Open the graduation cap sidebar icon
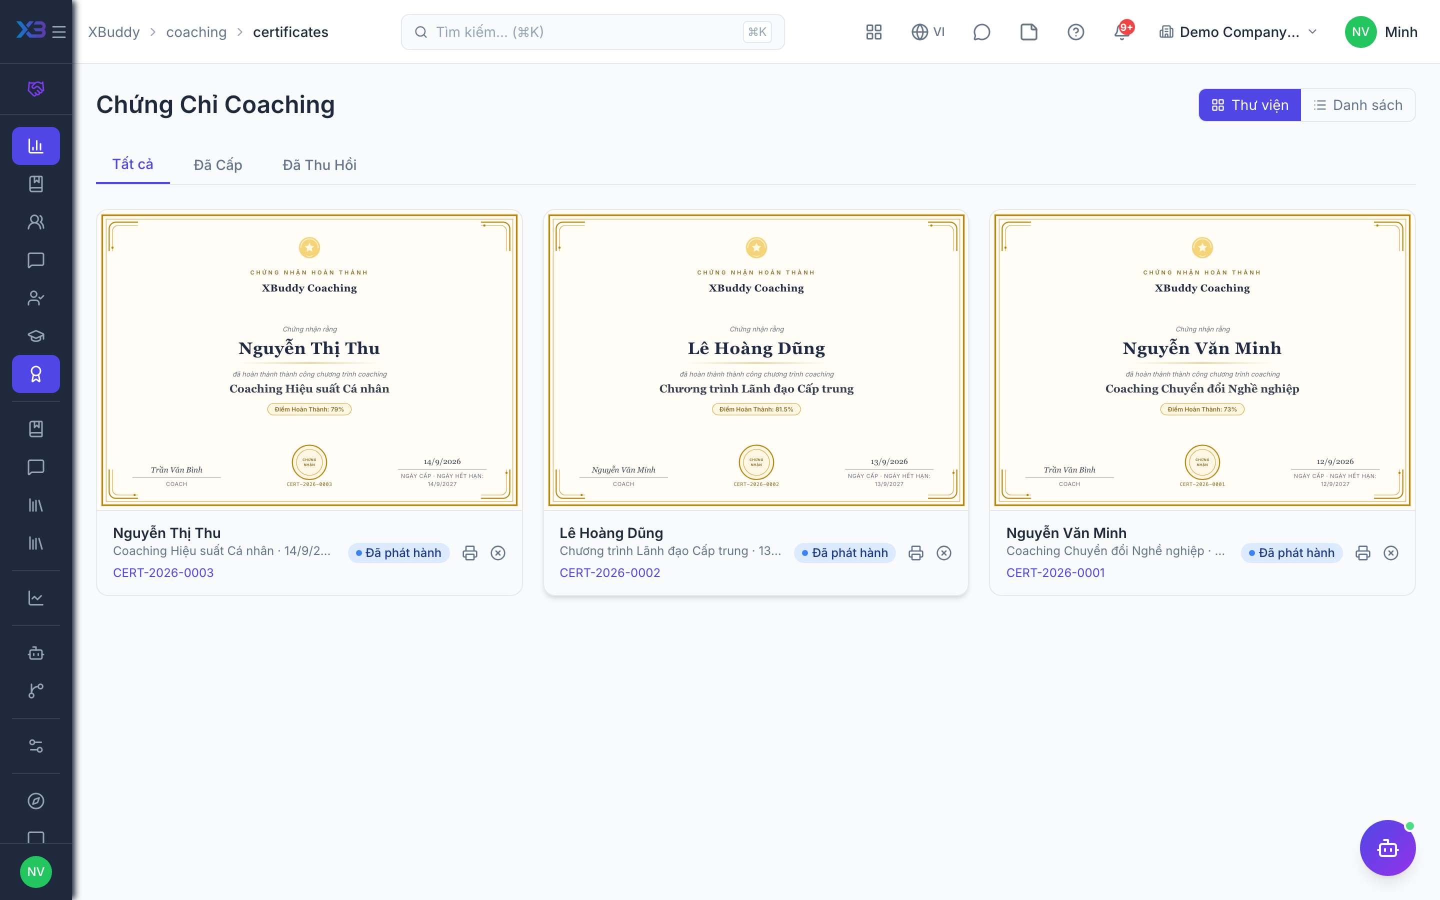1440x900 pixels. pyautogui.click(x=35, y=335)
